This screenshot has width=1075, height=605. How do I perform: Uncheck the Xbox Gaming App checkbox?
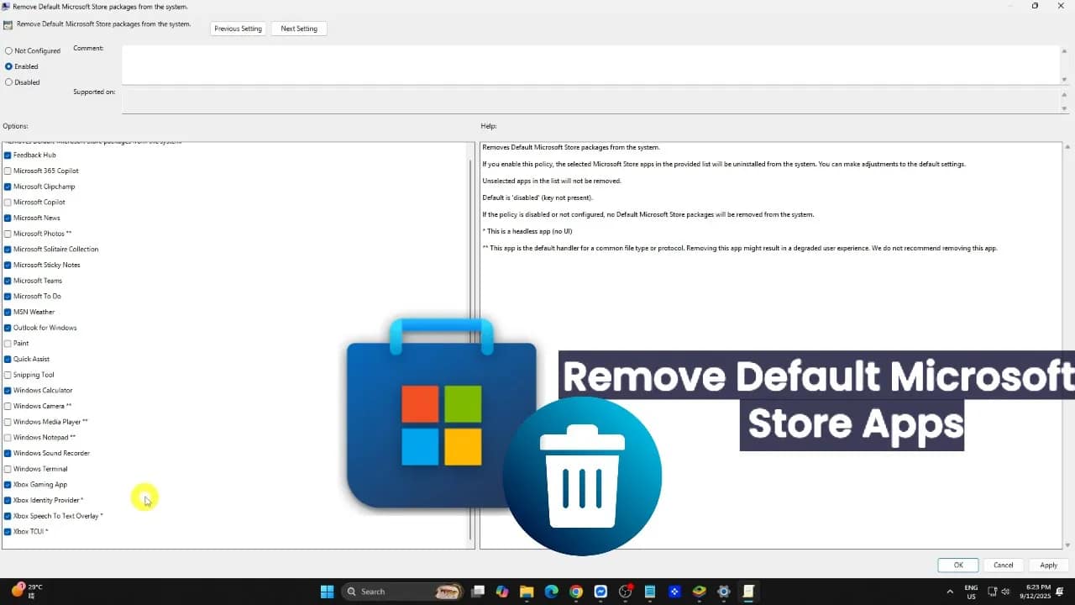(x=7, y=484)
